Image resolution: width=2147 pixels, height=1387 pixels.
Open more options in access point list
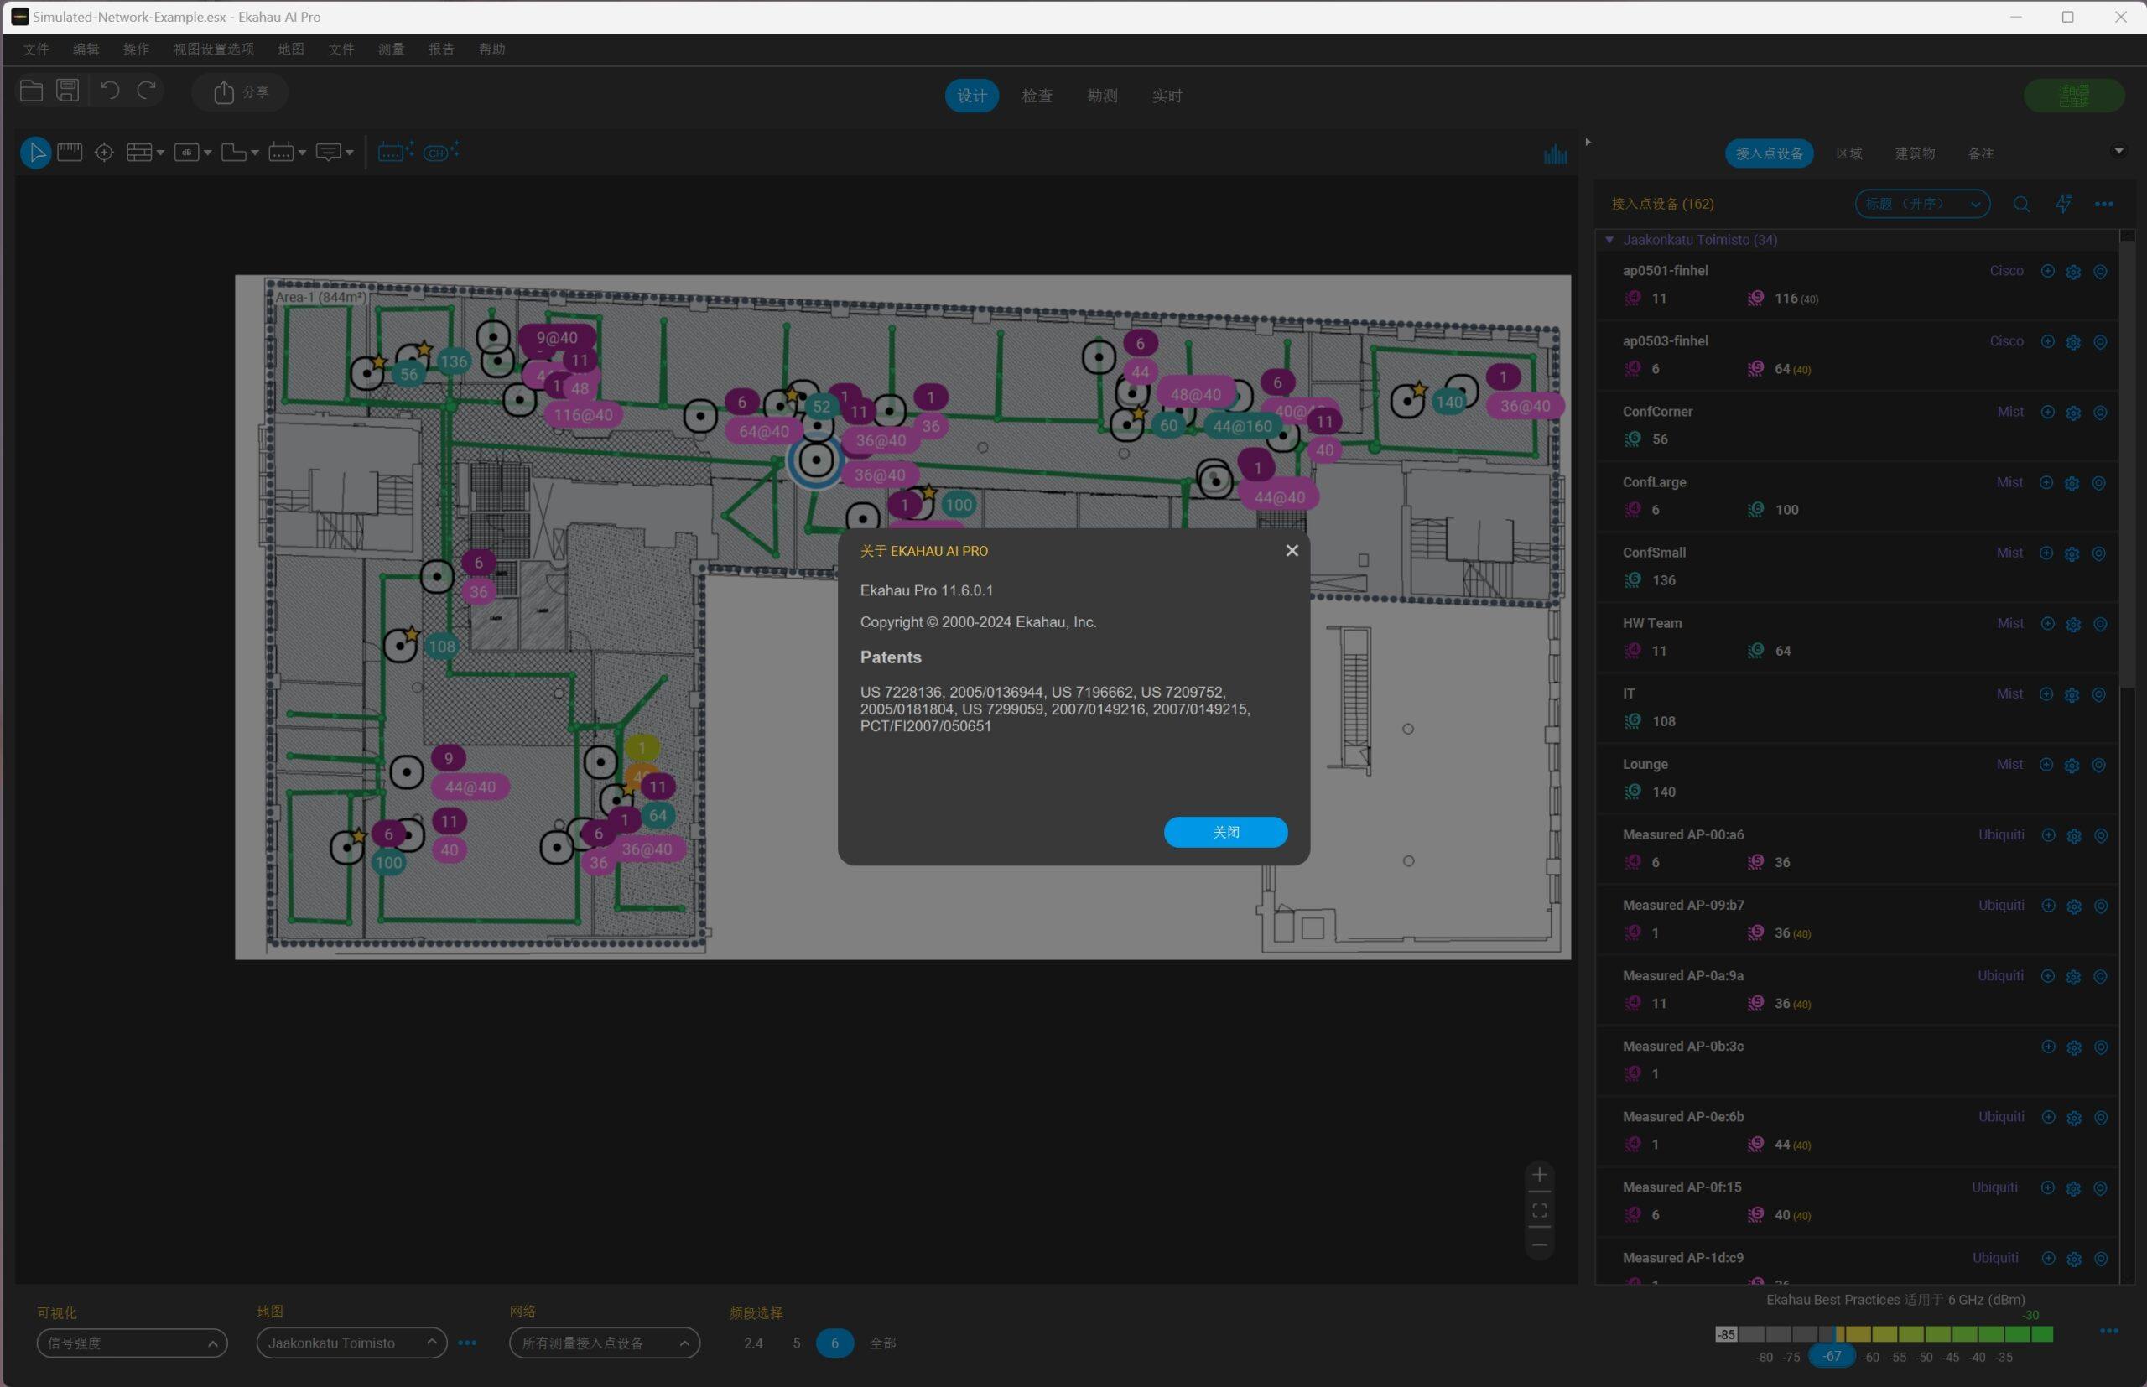pos(2103,205)
